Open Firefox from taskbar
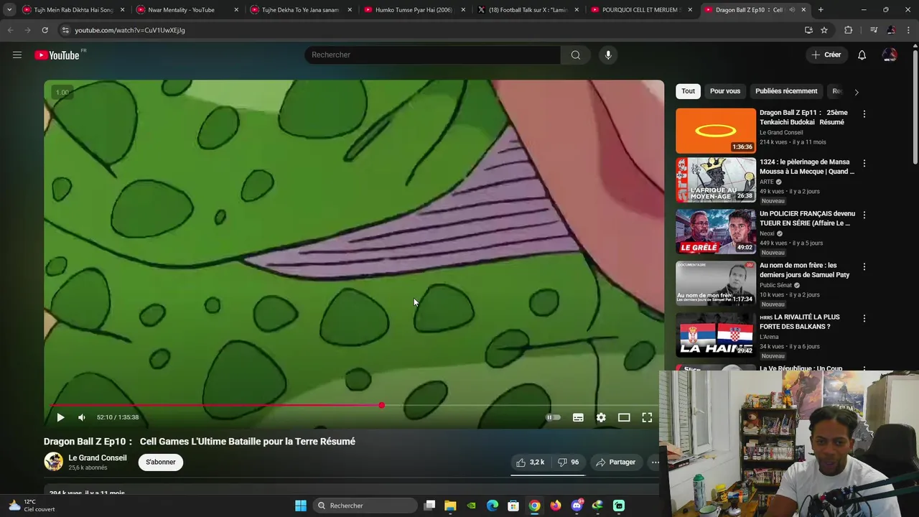919x517 pixels. [556, 506]
